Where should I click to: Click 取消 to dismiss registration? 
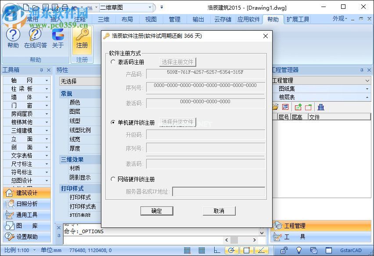[219, 211]
